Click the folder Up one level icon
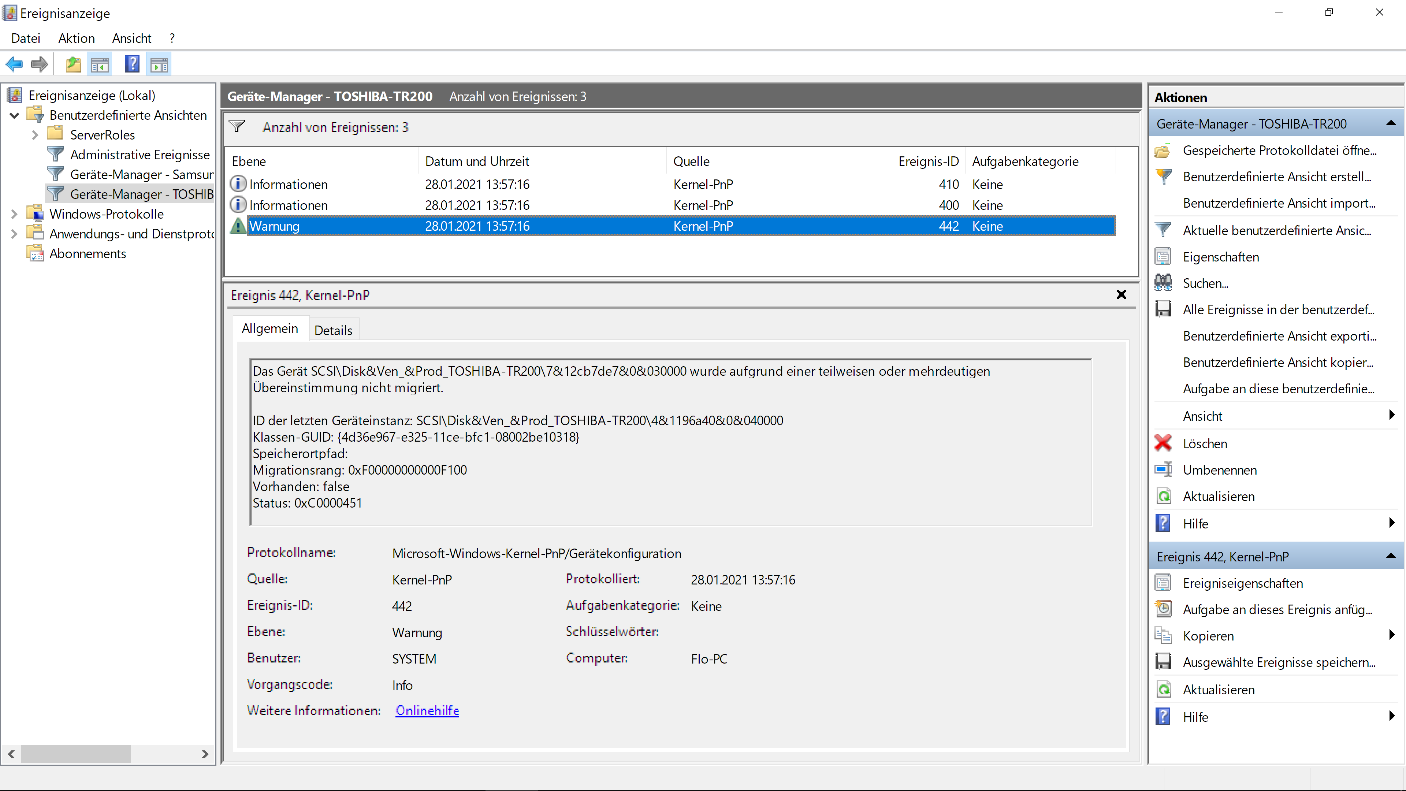The image size is (1406, 791). 73,64
